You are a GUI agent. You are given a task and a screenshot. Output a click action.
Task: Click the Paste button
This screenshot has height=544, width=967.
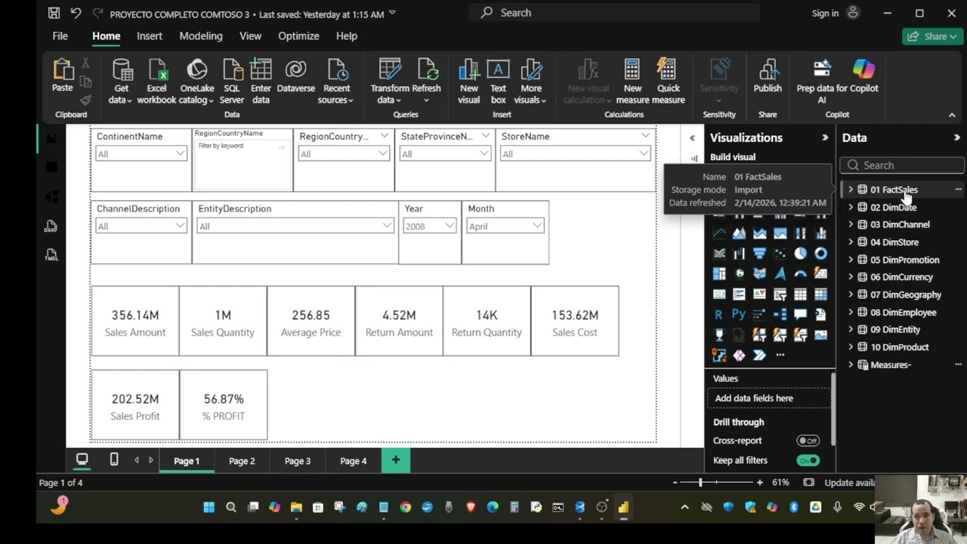(x=63, y=76)
